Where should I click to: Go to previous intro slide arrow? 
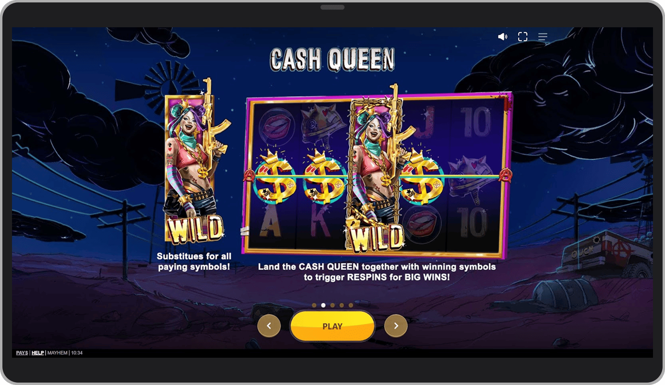(x=269, y=326)
